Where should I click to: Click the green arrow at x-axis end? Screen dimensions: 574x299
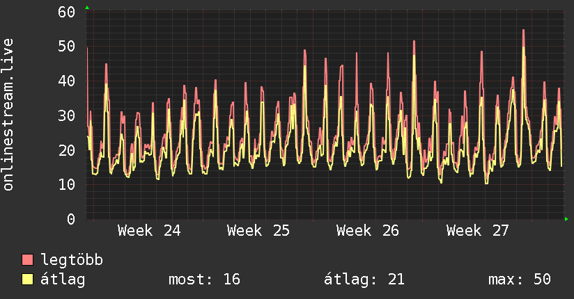pyautogui.click(x=566, y=219)
